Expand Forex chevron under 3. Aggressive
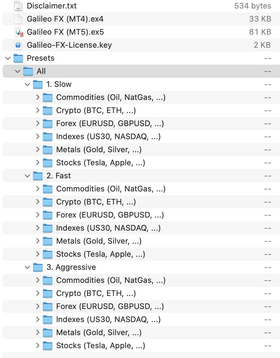The width and height of the screenshot is (280, 358). (x=38, y=306)
